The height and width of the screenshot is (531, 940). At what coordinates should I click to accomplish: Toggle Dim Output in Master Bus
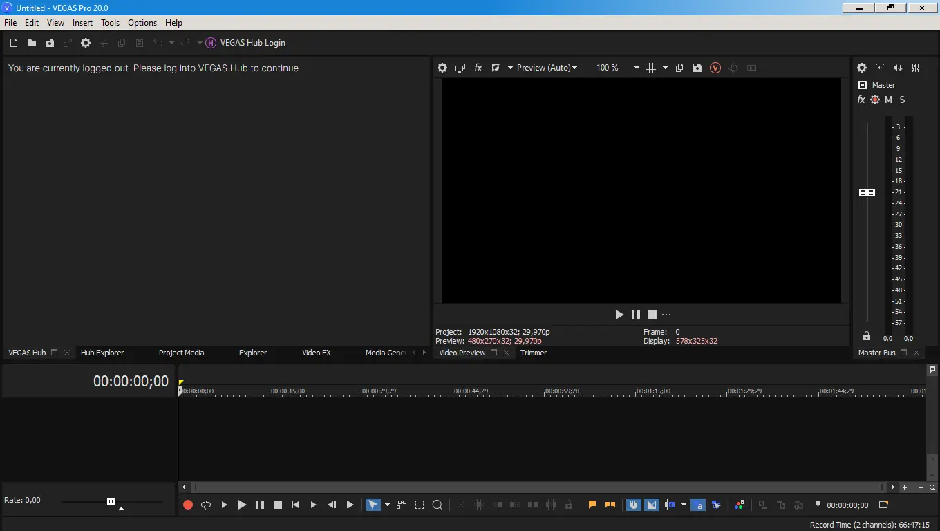coord(898,68)
